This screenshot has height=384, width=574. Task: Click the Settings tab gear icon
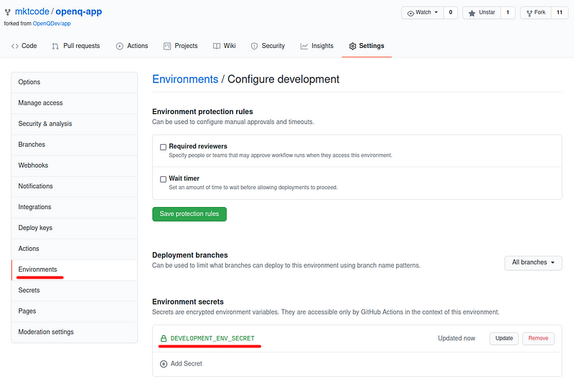click(x=352, y=46)
